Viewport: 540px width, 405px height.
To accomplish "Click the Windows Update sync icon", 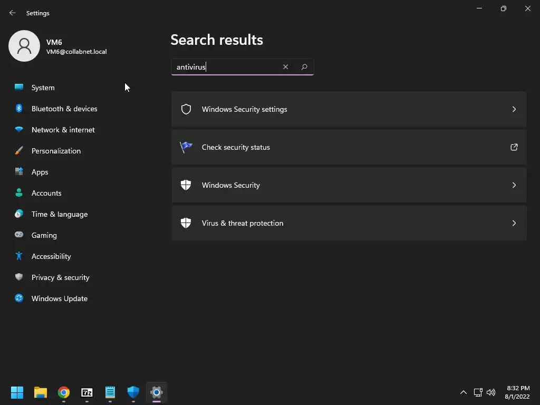I will pos(19,298).
